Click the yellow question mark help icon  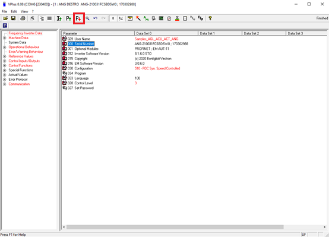coord(210,18)
